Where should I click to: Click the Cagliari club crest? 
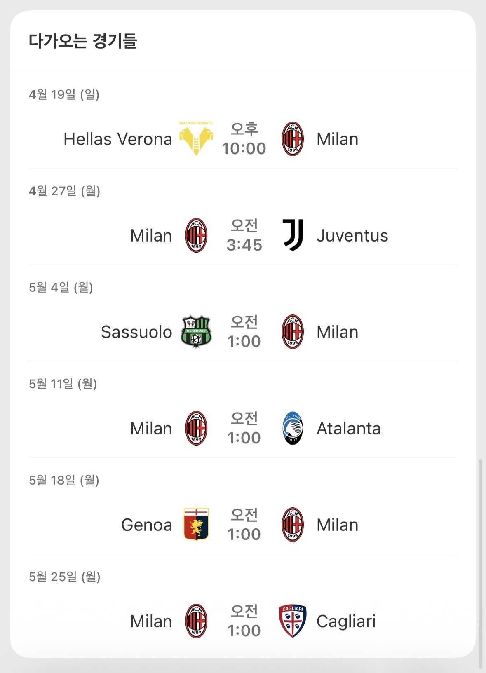tap(293, 621)
